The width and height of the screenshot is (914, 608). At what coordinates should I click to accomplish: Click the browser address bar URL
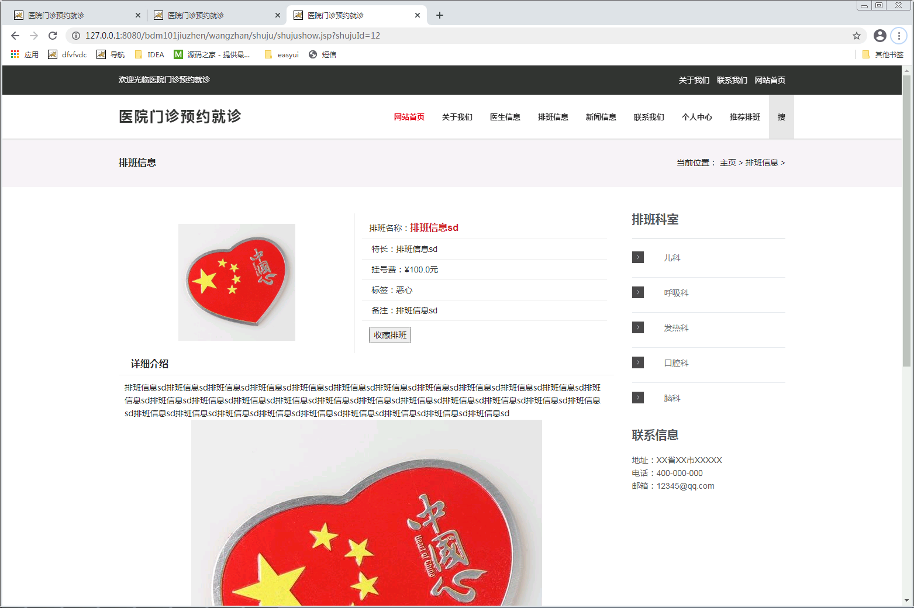[233, 36]
